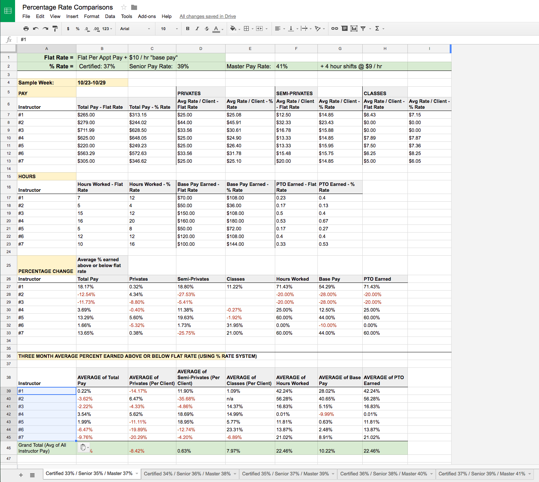This screenshot has height=482, width=539.
Task: Format as currency with dollar icon
Action: 68,29
